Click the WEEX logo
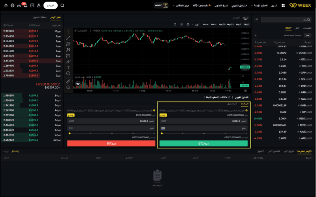 click(300, 6)
